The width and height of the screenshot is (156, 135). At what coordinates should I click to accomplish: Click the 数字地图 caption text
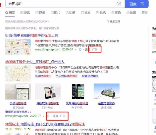18,108
